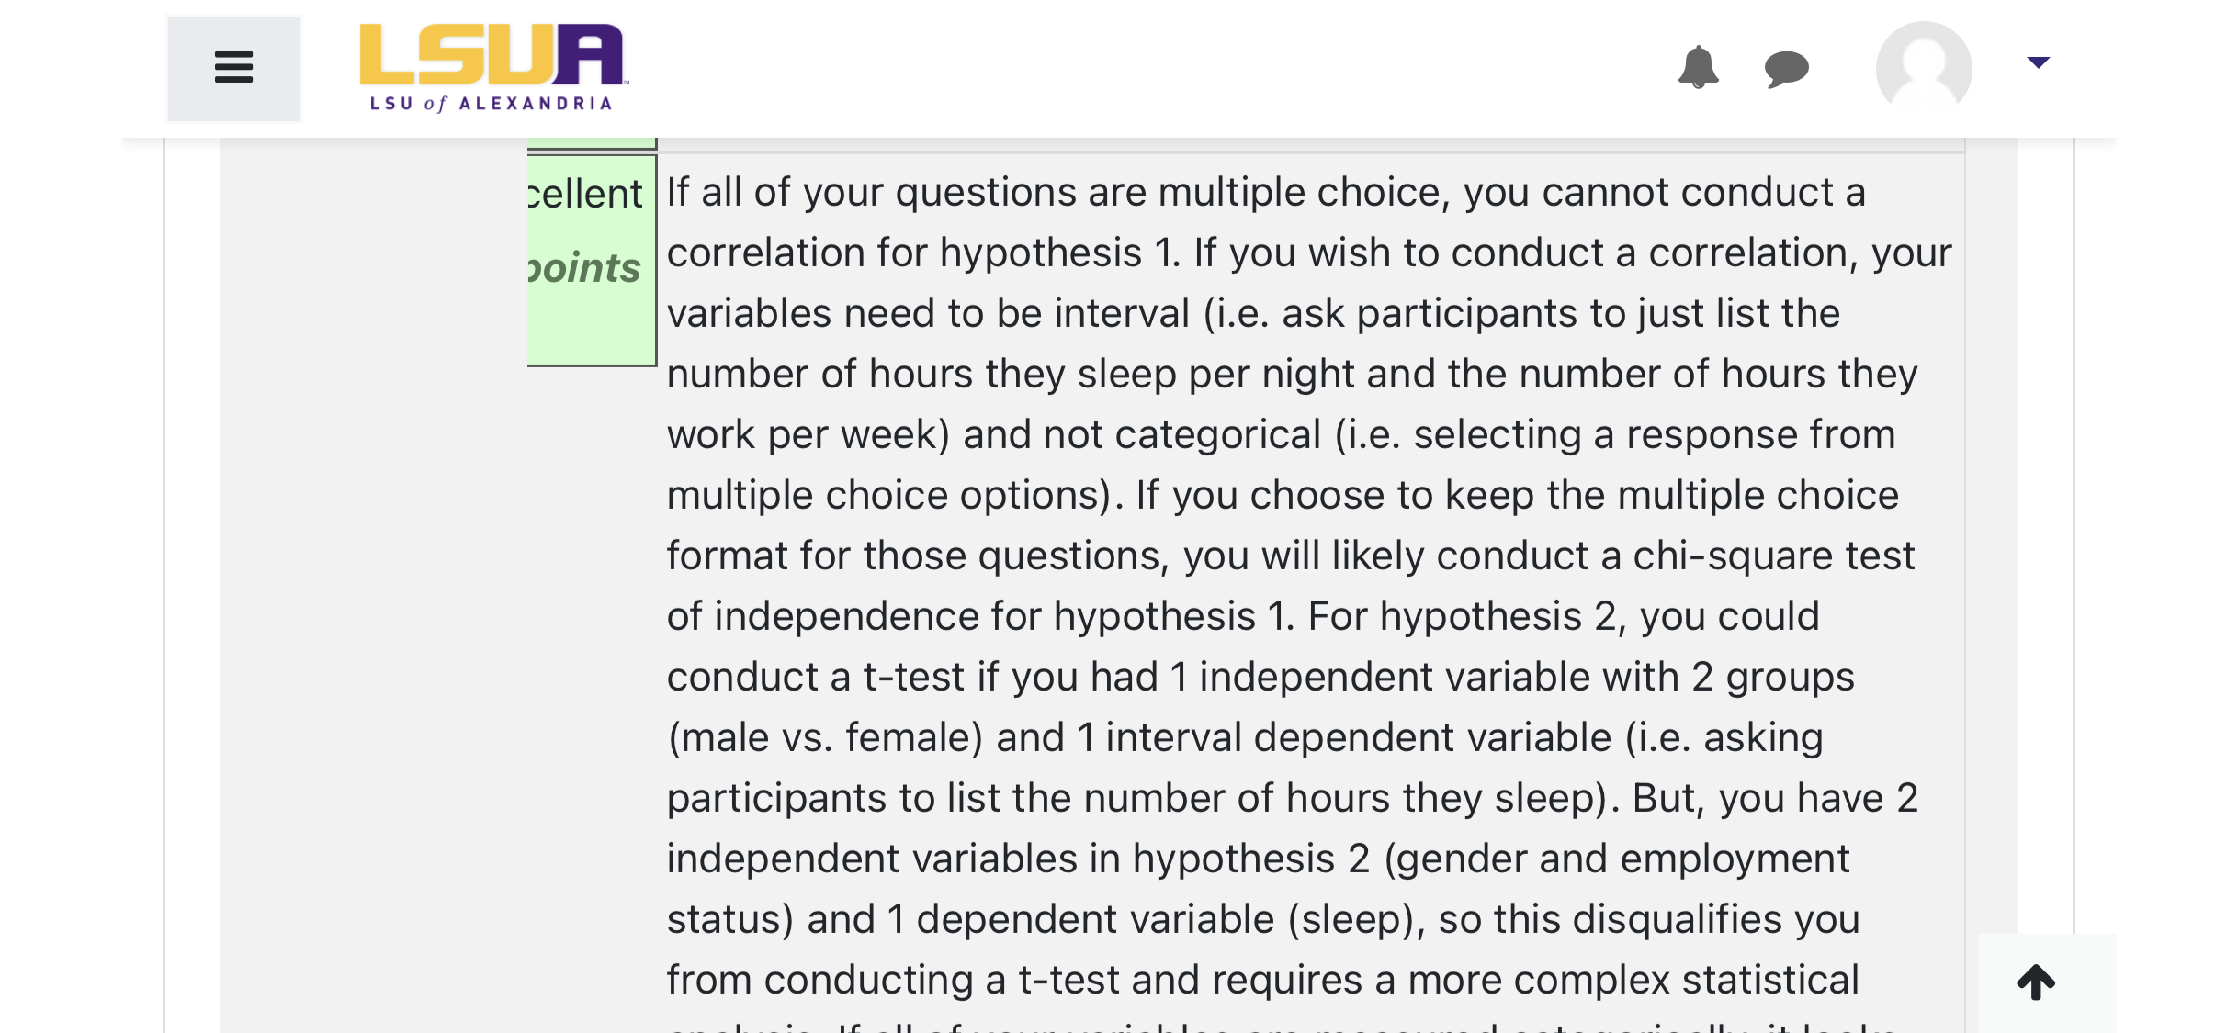Jump to top with the up arrow
This screenshot has width=2238, height=1033.
(x=2036, y=982)
